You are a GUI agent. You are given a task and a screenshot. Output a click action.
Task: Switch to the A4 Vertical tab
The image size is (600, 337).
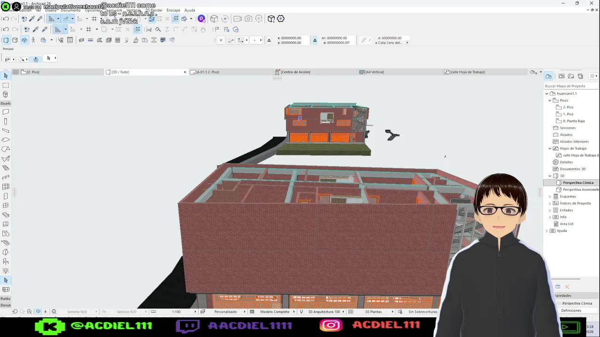[x=400, y=72]
